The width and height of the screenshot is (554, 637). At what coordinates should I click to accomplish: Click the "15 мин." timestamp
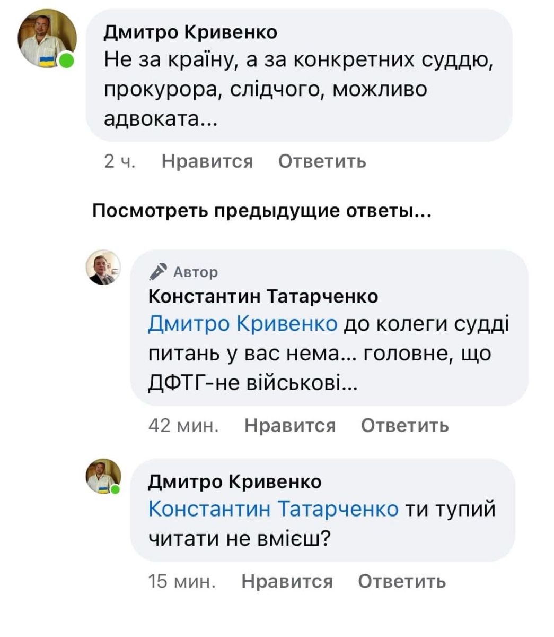pos(182,581)
